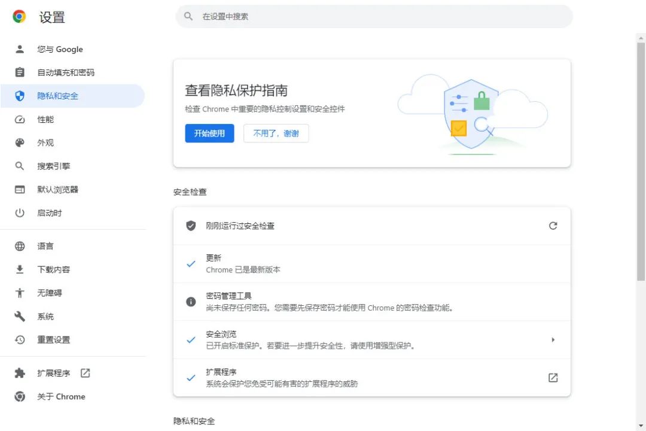Viewport: 646px width, 431px height.
Task: Open 下载内容 settings
Action: pyautogui.click(x=53, y=269)
